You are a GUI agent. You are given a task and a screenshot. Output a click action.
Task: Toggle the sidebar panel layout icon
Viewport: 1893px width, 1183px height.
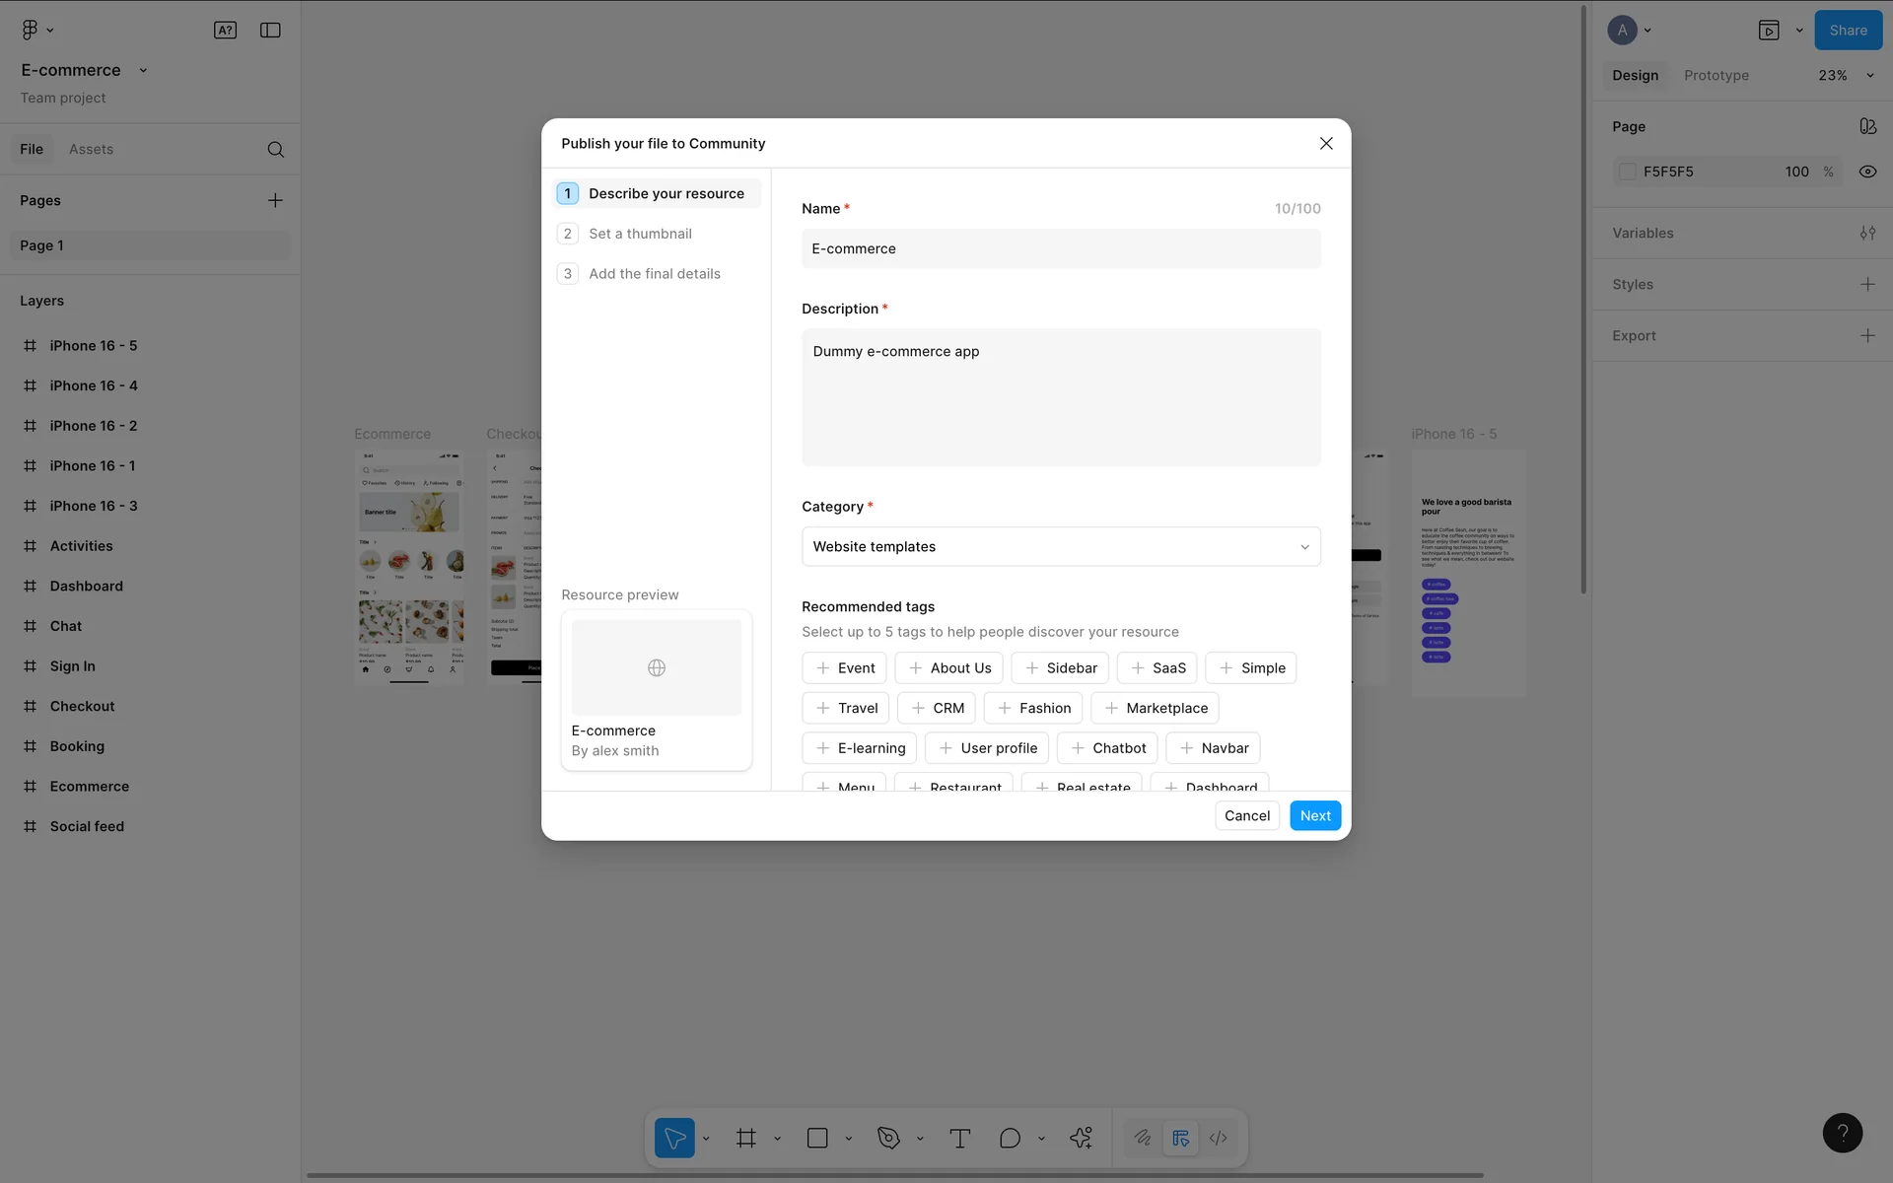270,30
